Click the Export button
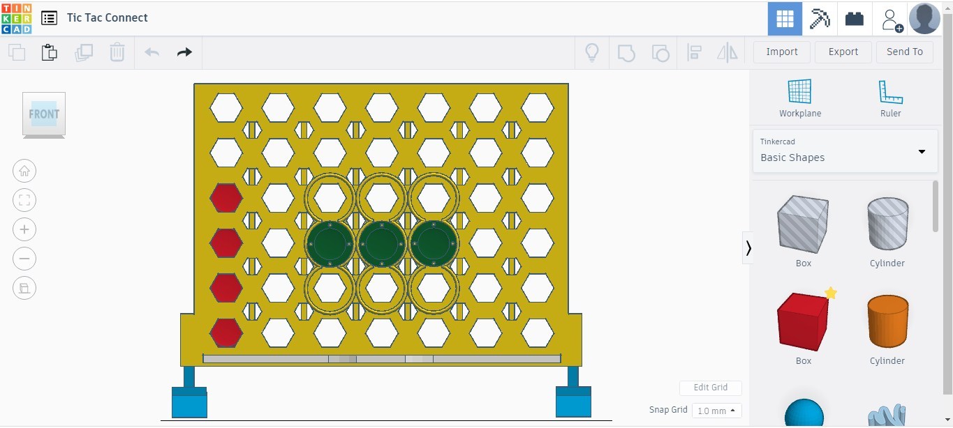The width and height of the screenshot is (953, 428). [843, 52]
